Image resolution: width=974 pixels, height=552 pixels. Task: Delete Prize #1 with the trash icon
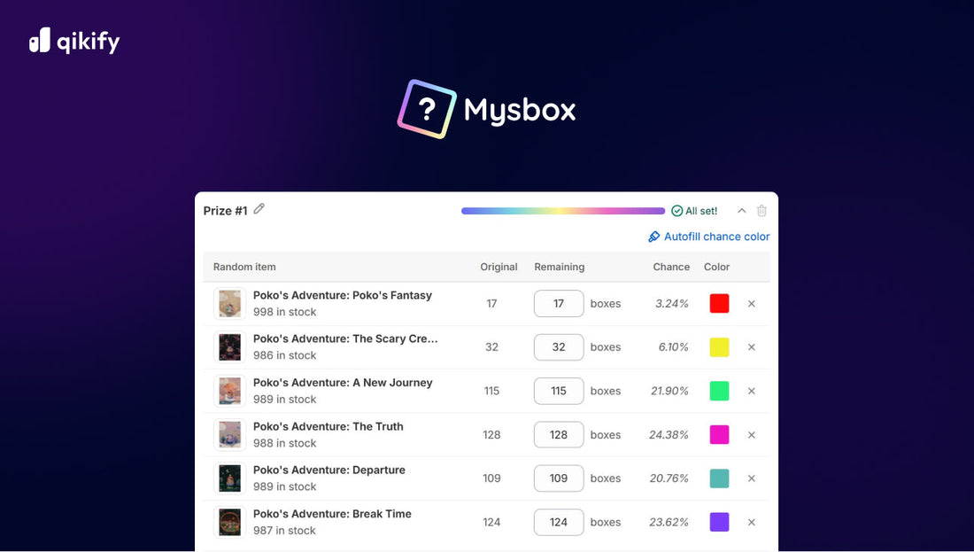(x=761, y=211)
